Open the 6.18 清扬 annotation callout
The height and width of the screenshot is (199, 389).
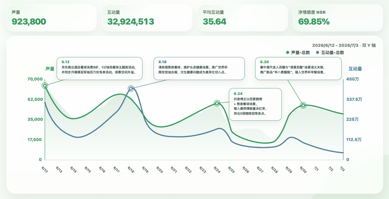click(199, 68)
